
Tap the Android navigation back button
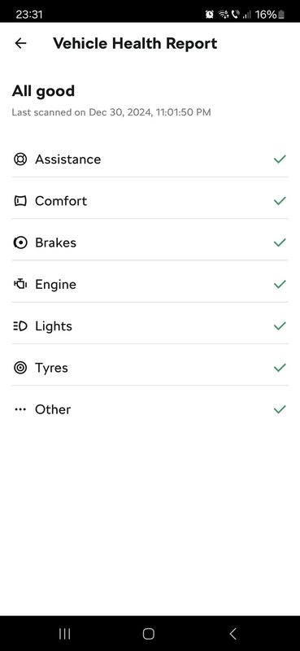233,634
